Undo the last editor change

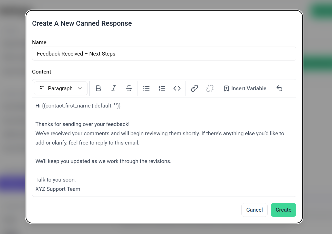(279, 88)
